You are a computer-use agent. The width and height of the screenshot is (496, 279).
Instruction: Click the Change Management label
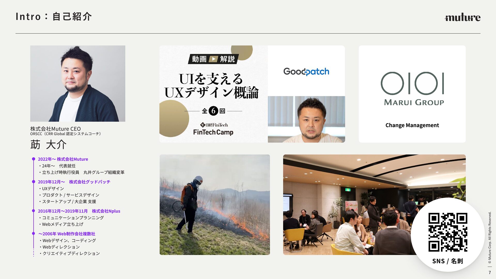(x=412, y=125)
